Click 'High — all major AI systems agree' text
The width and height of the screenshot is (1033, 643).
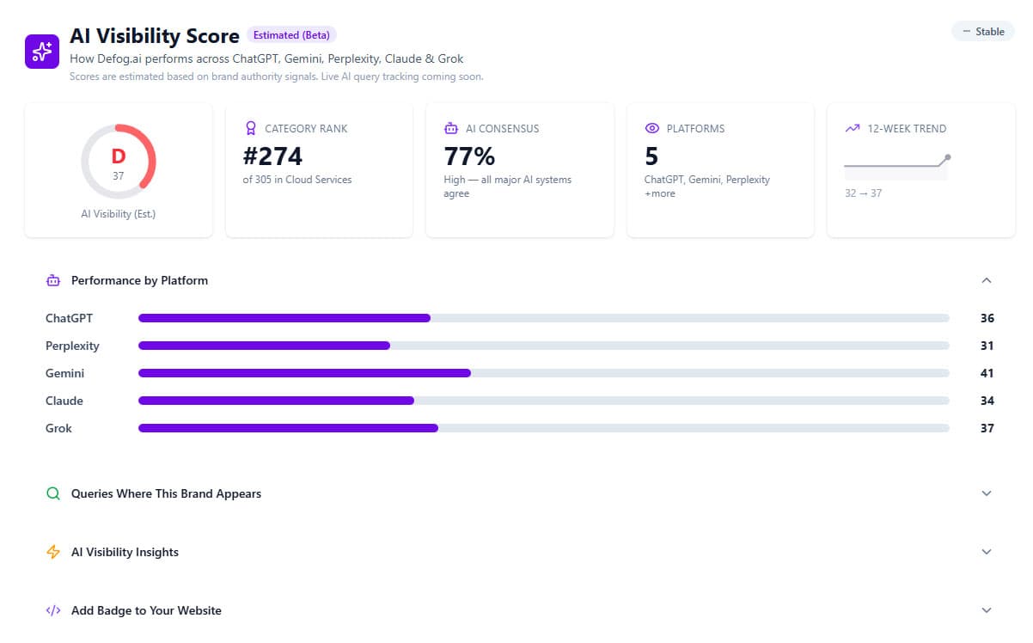507,187
